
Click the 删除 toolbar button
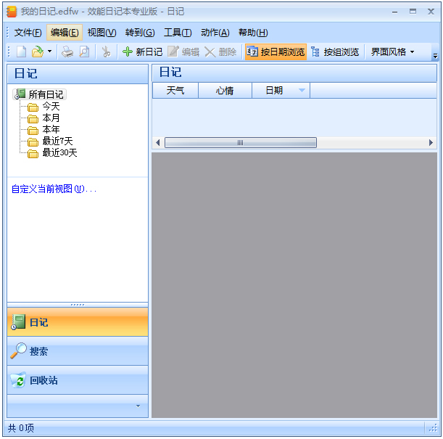click(220, 52)
